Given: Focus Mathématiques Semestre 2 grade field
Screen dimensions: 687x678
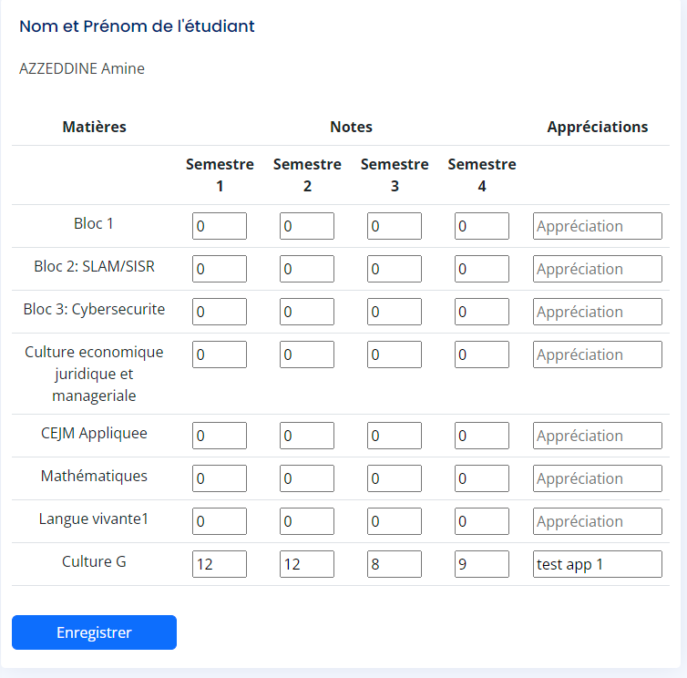Looking at the screenshot, I should click(x=306, y=478).
